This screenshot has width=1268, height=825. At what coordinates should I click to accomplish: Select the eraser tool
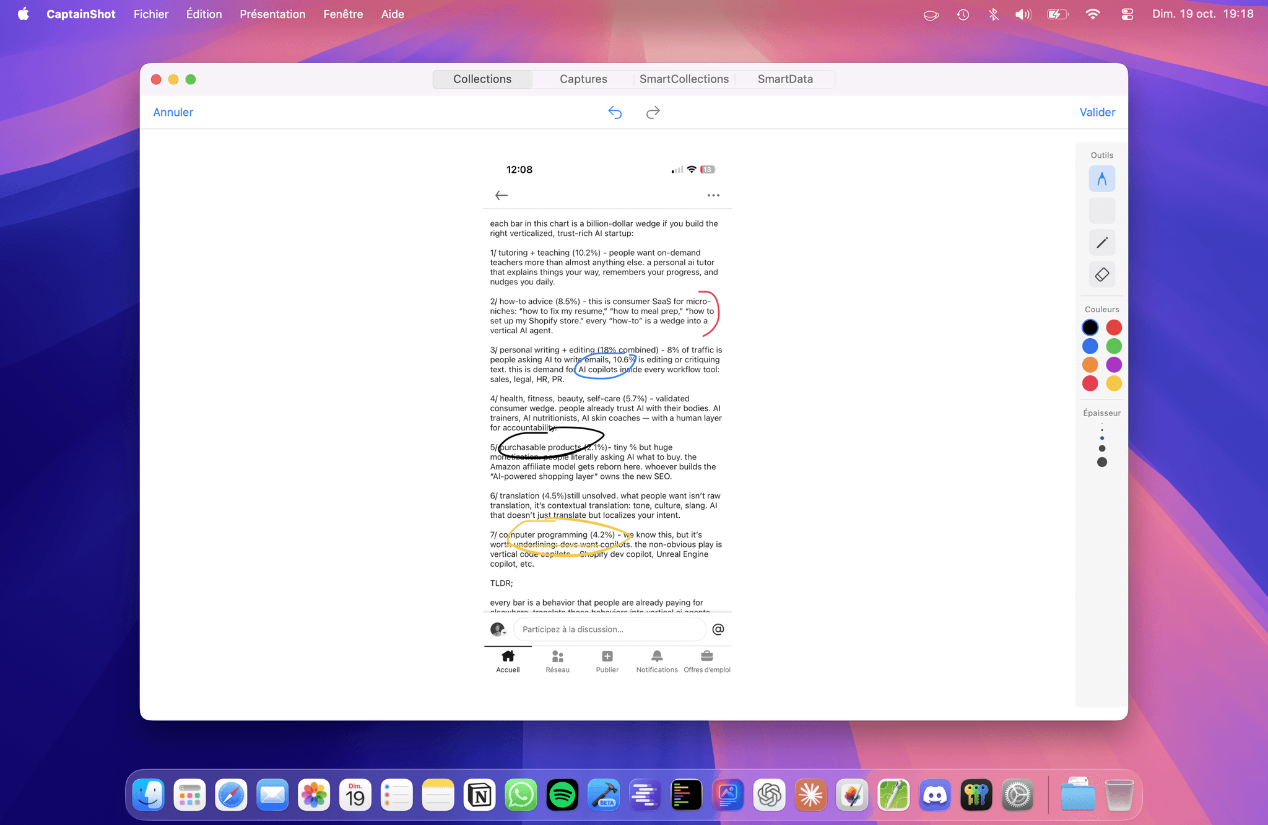(1101, 274)
